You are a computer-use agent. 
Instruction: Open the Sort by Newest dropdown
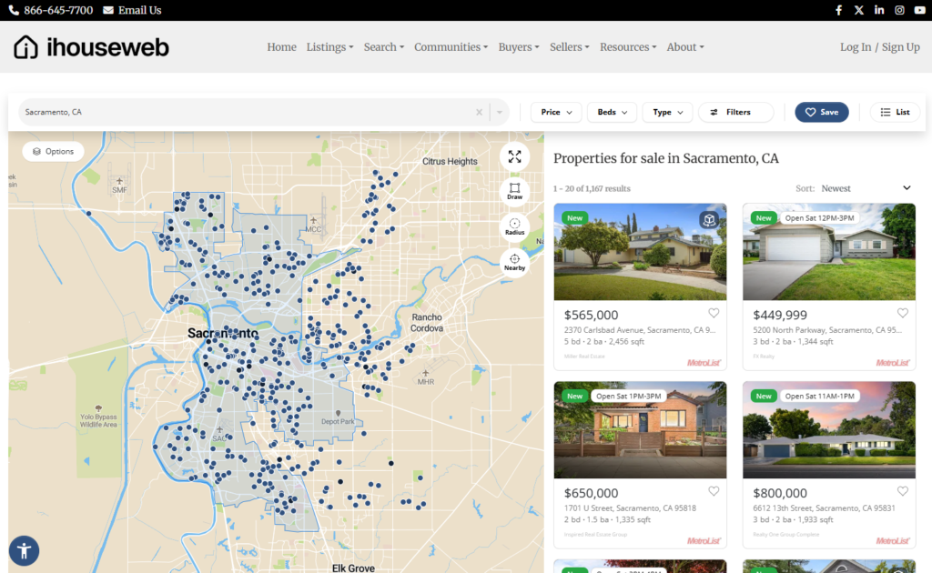point(865,188)
